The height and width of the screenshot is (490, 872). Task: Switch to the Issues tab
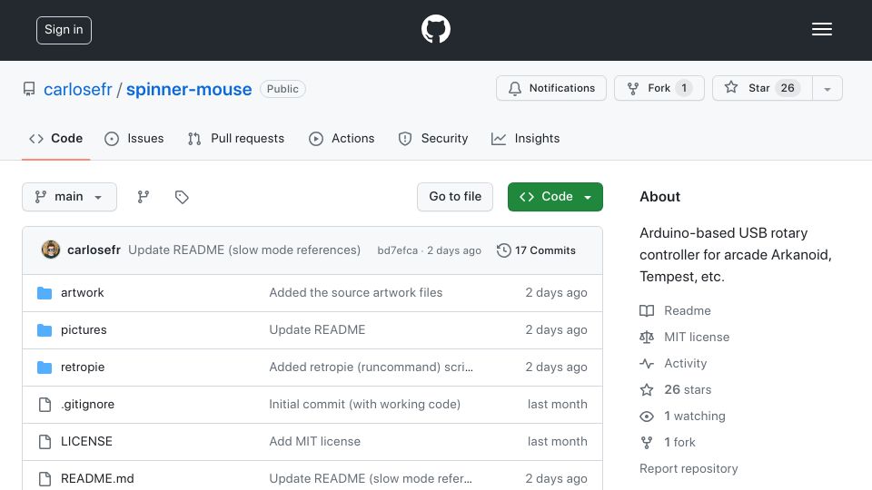point(134,138)
